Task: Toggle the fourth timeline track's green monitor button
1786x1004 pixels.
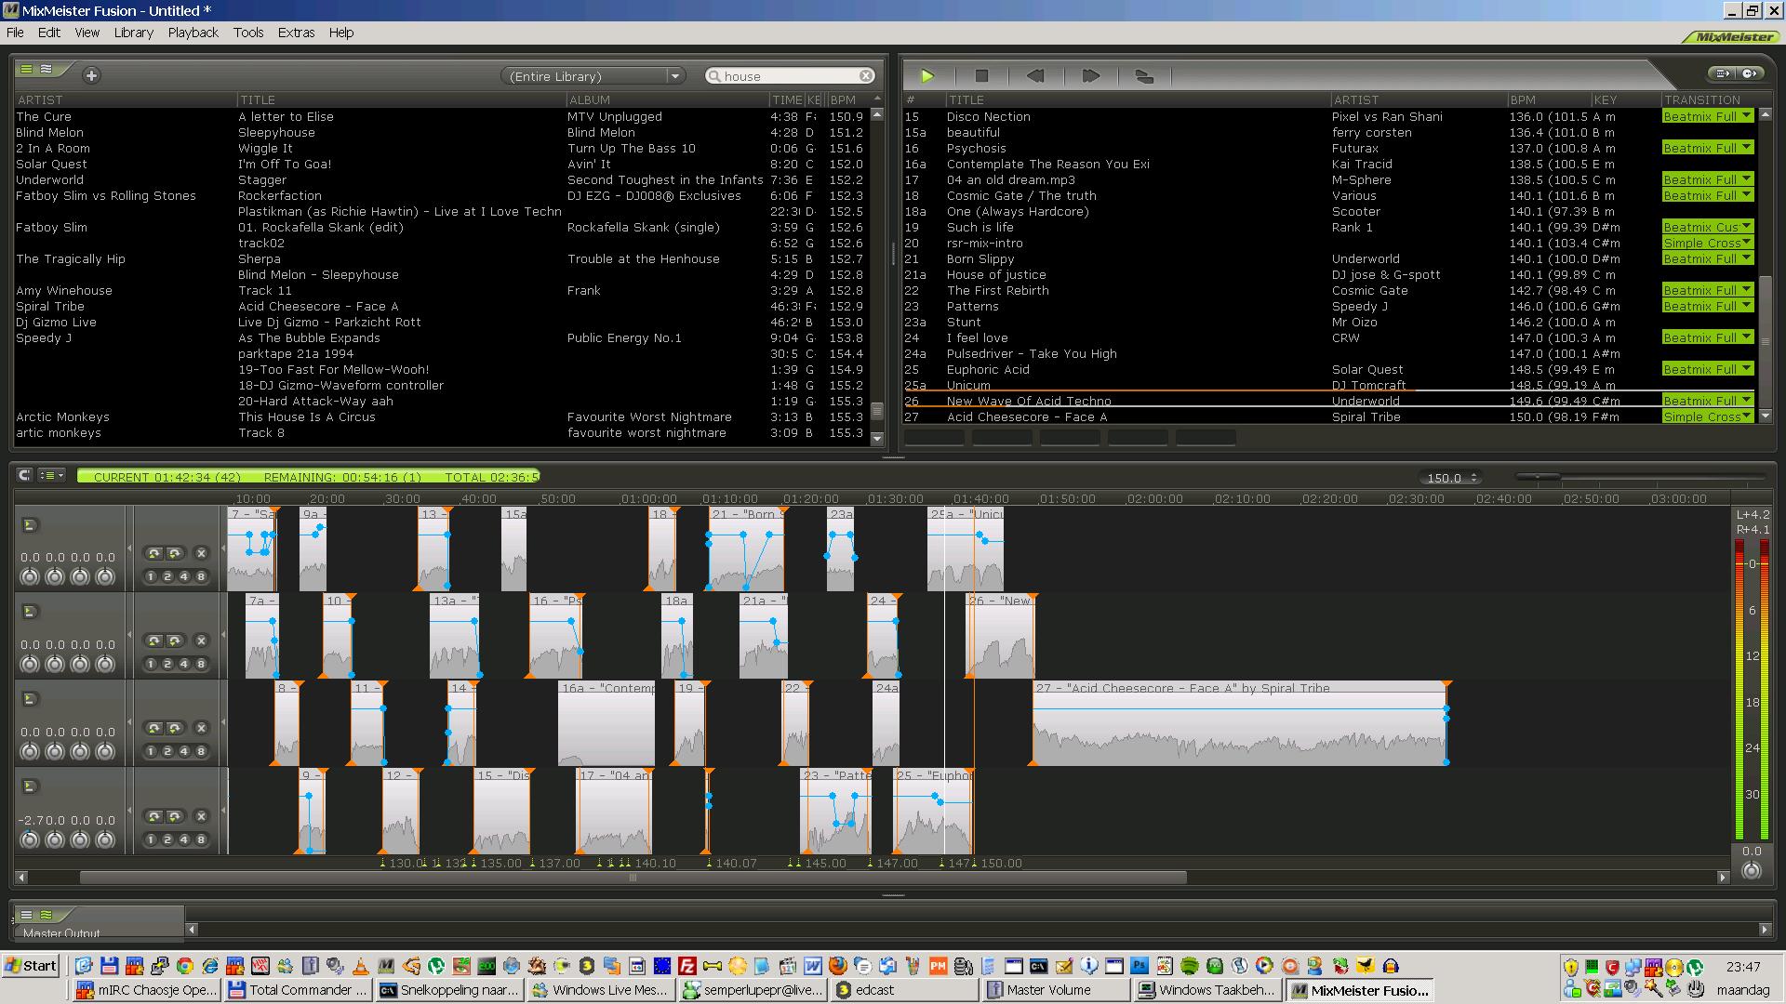Action: tap(30, 786)
